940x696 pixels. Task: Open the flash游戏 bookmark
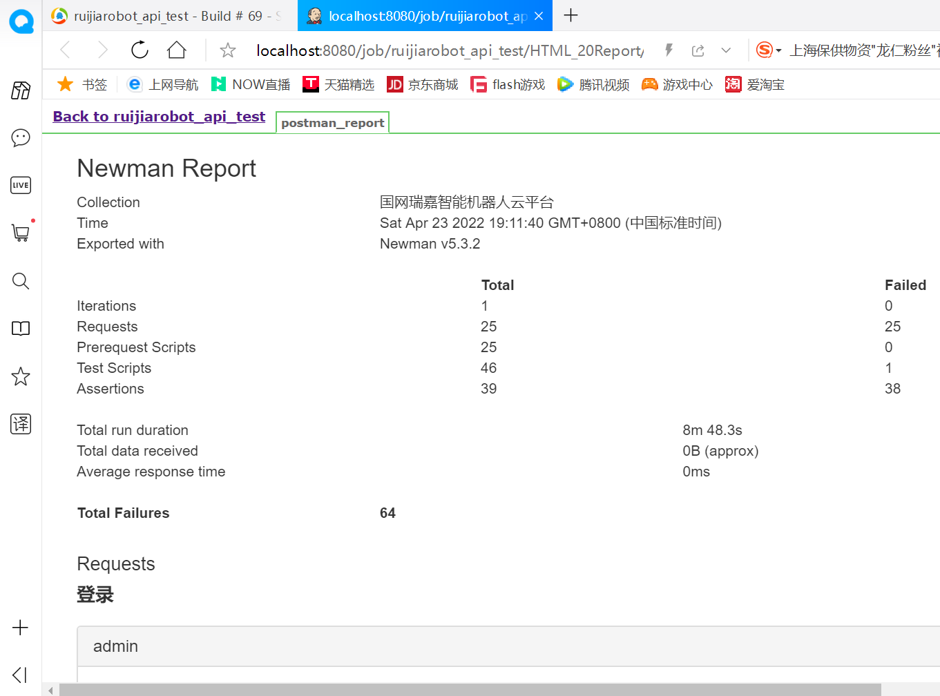(x=508, y=84)
